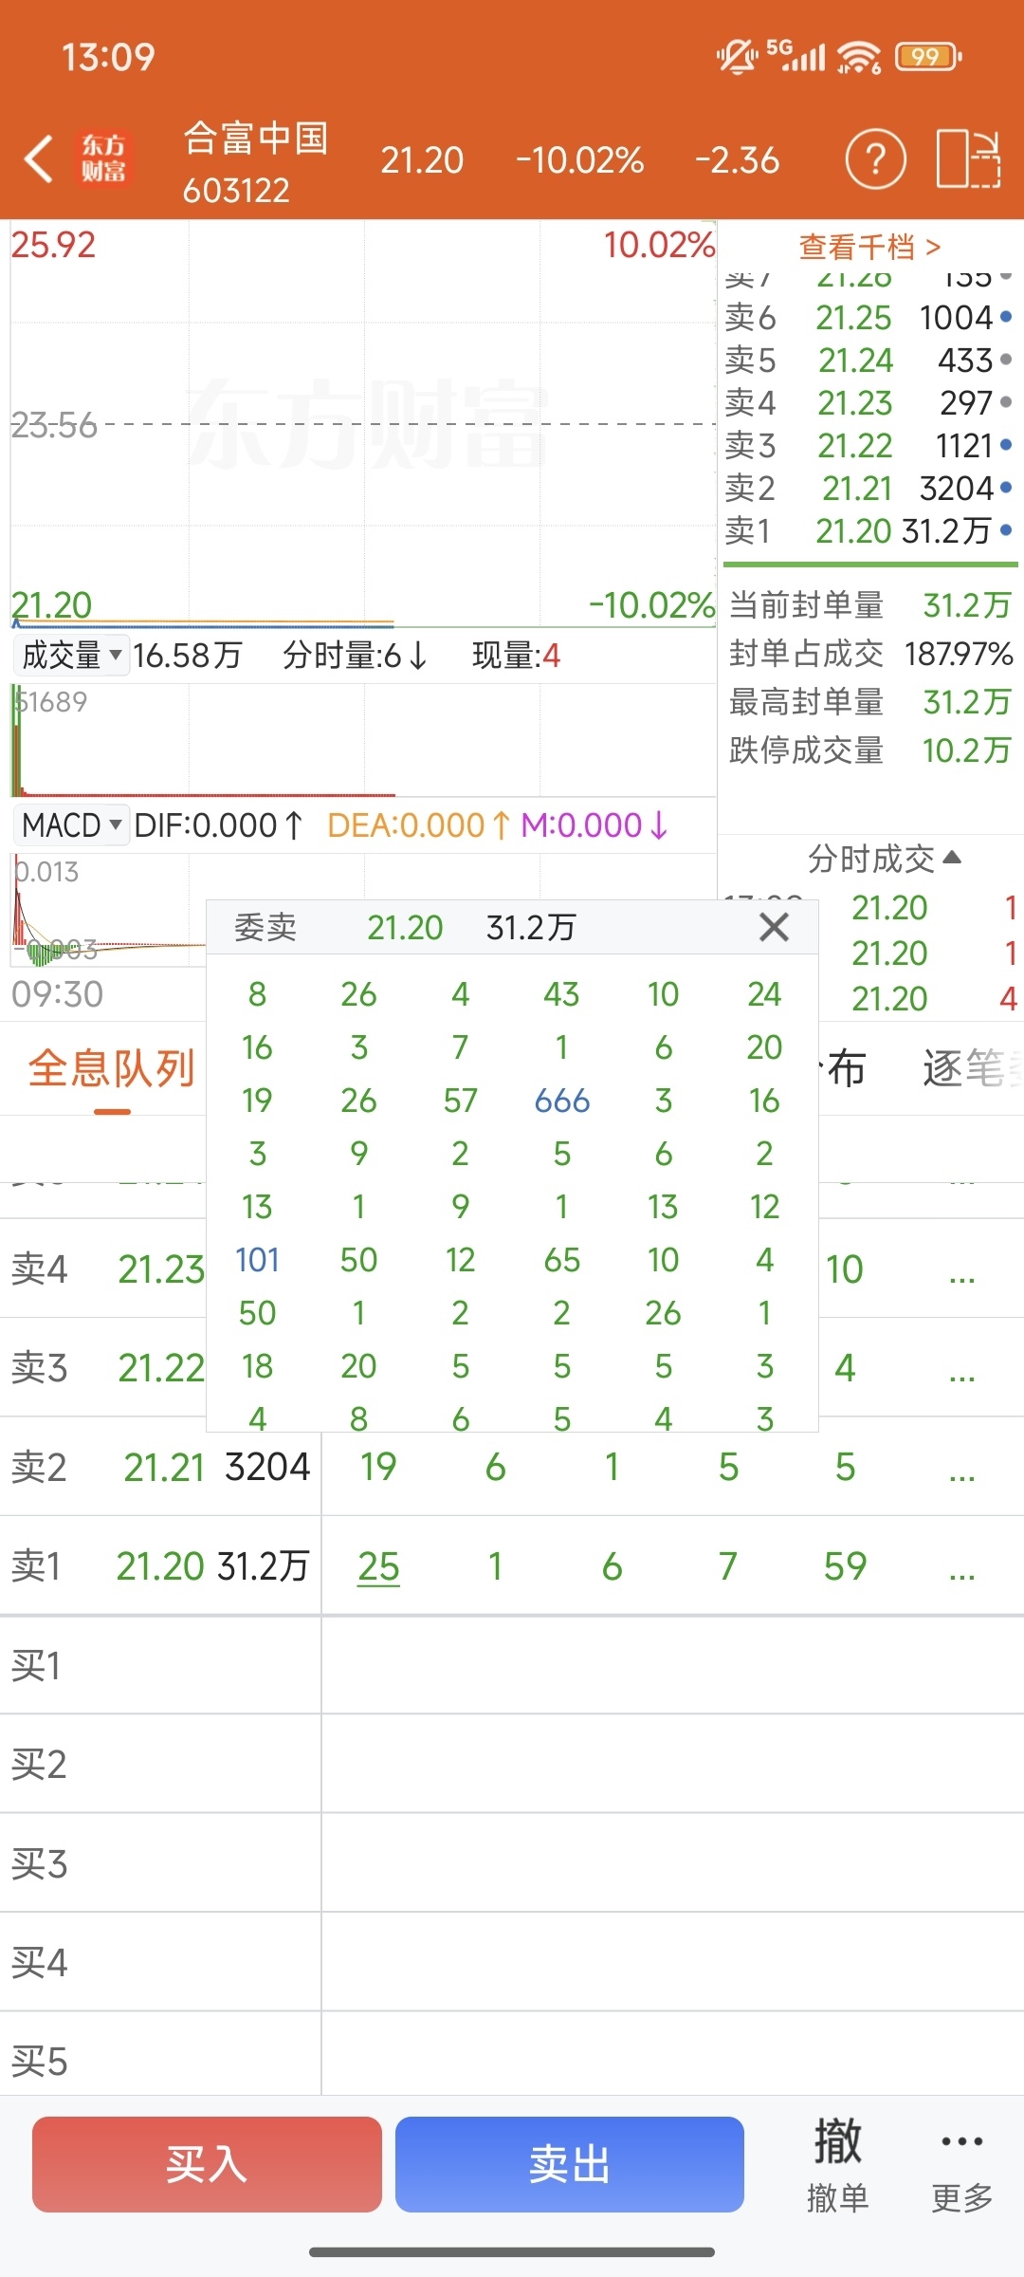Tap the split-screen layout icon
The height and width of the screenshot is (2277, 1024).
(968, 158)
